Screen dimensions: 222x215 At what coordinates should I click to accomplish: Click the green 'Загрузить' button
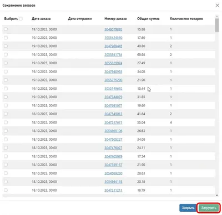[209, 208]
